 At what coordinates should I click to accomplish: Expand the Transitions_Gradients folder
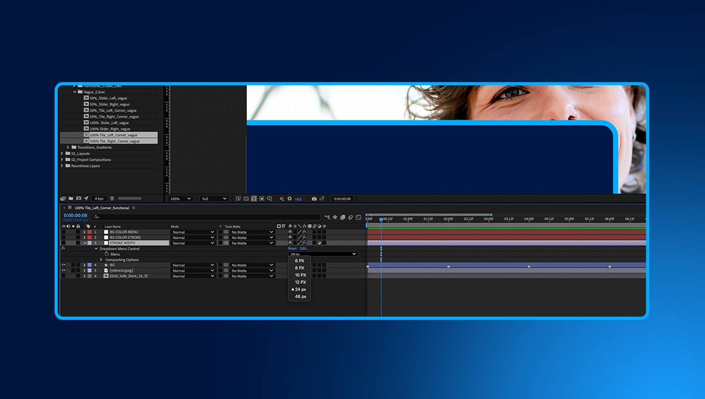pyautogui.click(x=68, y=147)
